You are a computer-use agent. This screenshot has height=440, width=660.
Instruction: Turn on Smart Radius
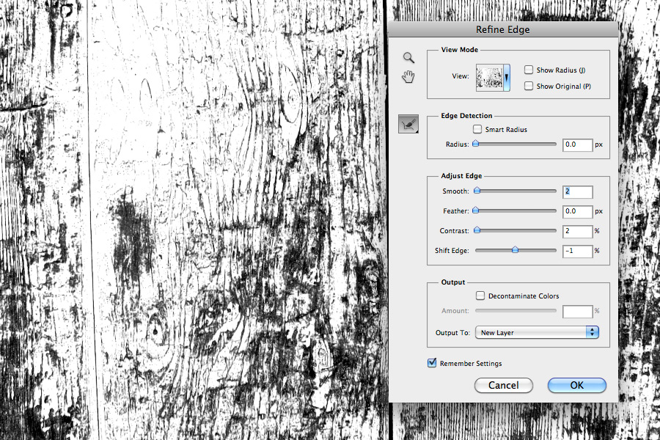pos(477,129)
